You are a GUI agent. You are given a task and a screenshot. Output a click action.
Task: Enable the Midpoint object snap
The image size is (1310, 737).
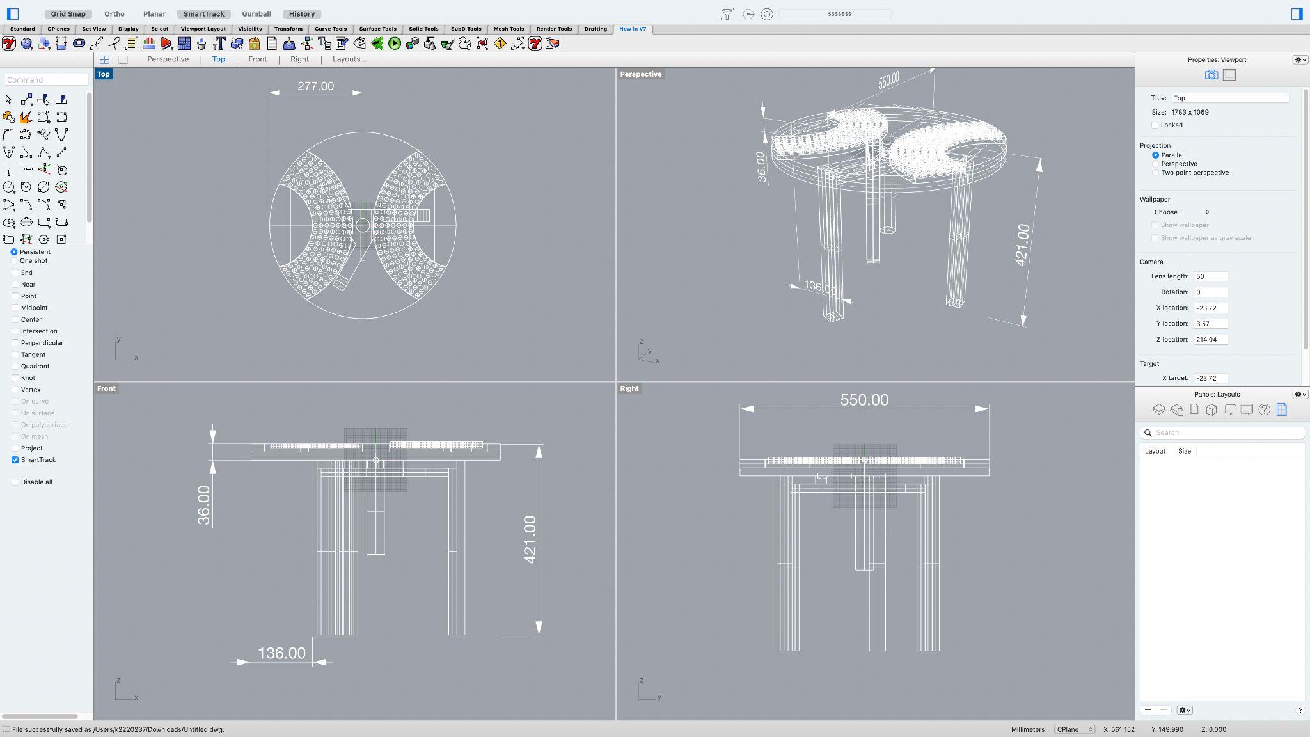pyautogui.click(x=15, y=308)
